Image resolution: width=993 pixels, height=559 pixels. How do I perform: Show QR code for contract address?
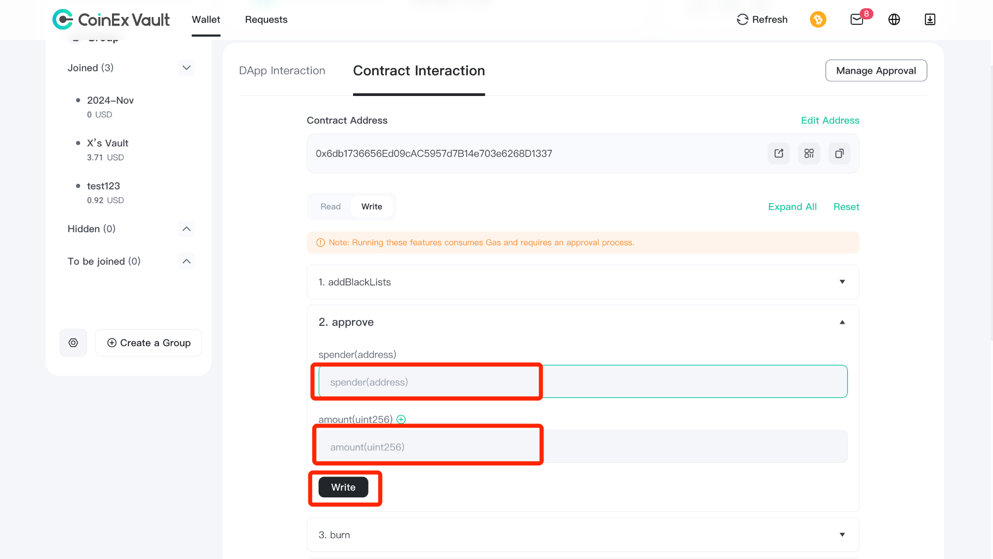(809, 153)
